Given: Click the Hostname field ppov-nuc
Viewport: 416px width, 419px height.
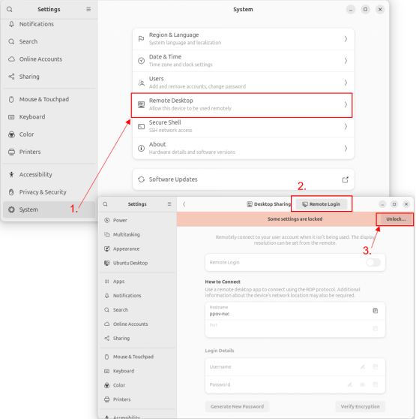Looking at the screenshot, I should click(x=295, y=312).
